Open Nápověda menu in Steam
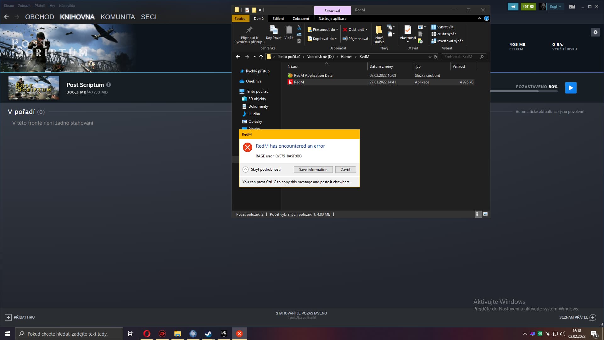604x340 pixels. (x=67, y=6)
